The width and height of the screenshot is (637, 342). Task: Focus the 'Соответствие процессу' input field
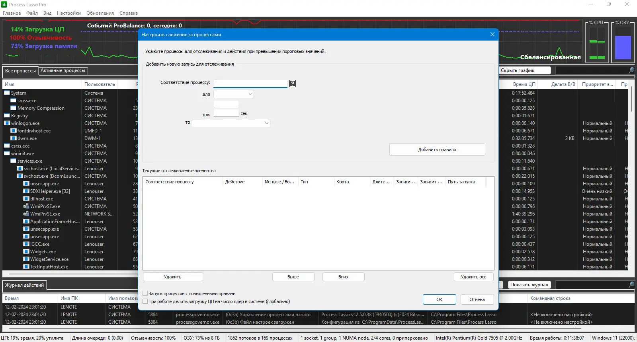pyautogui.click(x=250, y=84)
